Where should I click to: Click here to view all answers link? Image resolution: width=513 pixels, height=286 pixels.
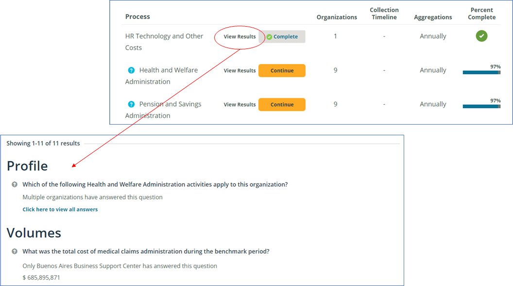60,209
